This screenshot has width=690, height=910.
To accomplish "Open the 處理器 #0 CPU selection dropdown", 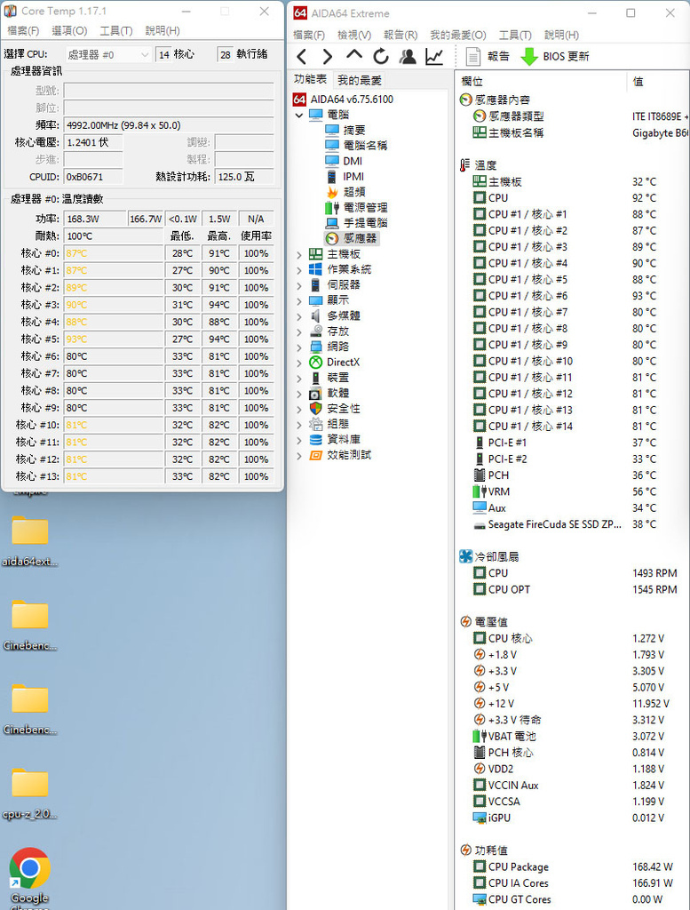I will (x=108, y=54).
